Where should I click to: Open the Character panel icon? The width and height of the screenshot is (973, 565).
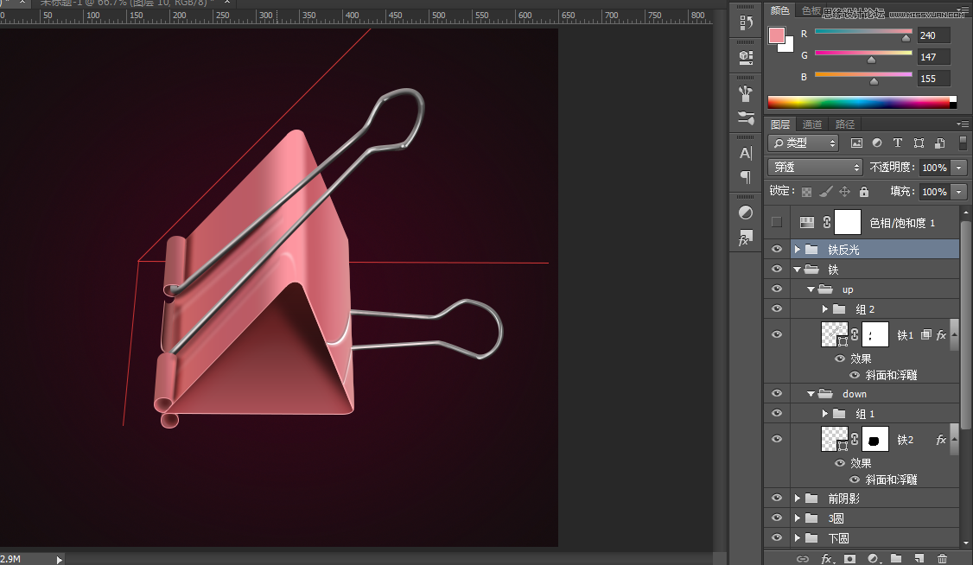tap(746, 153)
